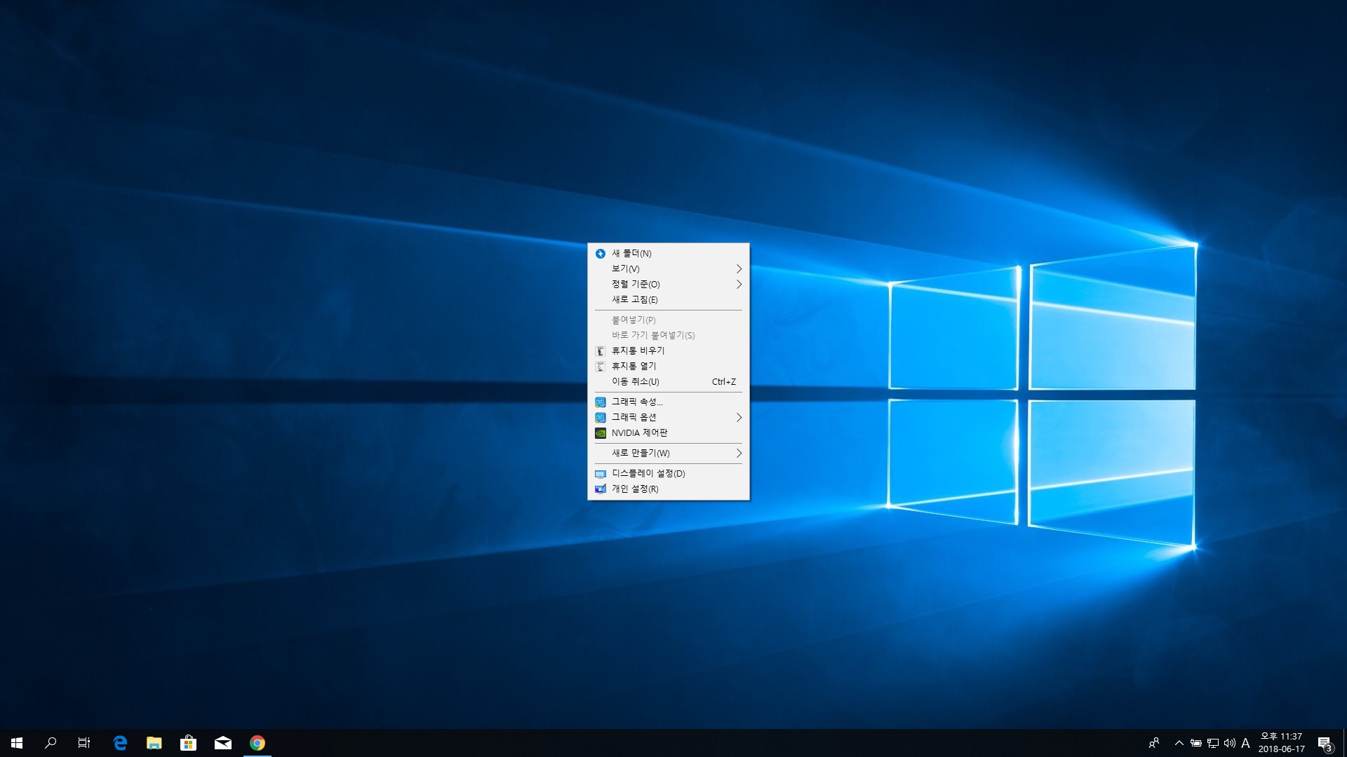This screenshot has width=1347, height=757.
Task: Show hidden system tray icons
Action: [1179, 743]
